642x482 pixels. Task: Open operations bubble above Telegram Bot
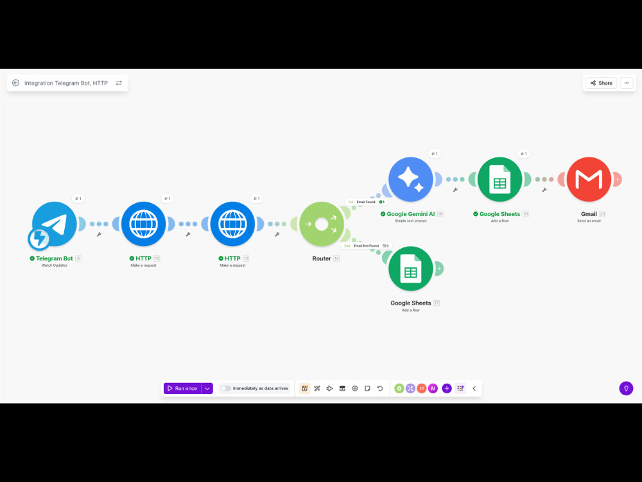[x=78, y=199]
